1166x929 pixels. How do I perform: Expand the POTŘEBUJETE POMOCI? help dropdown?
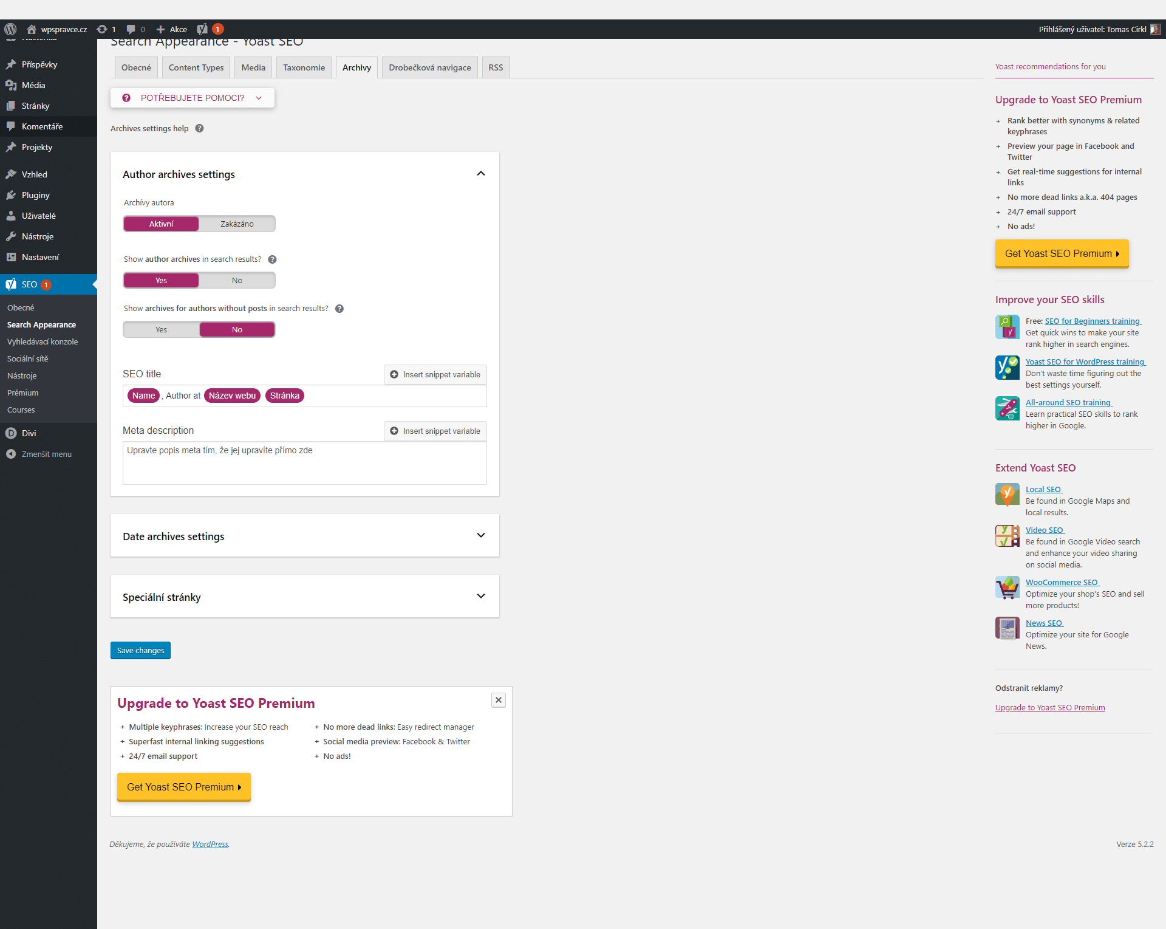(193, 98)
